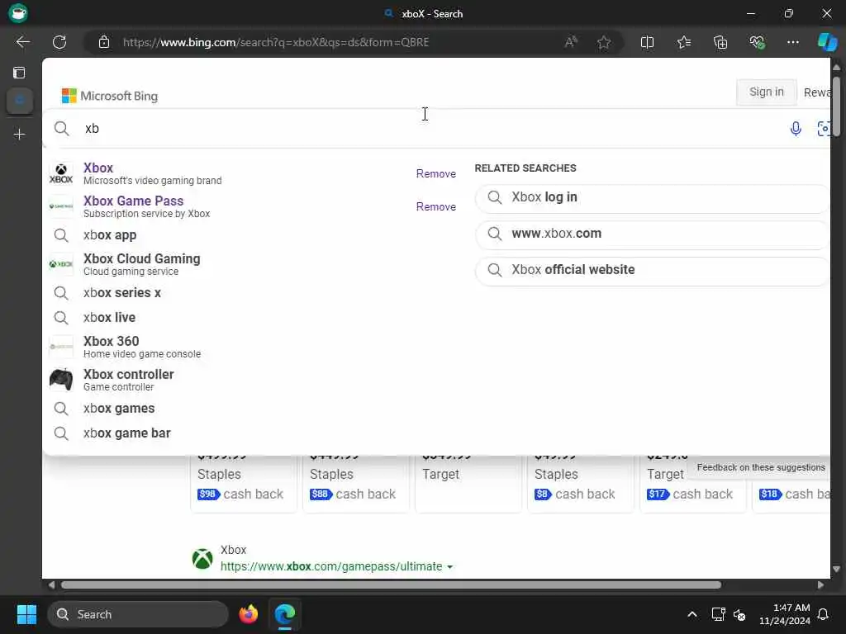Remove Xbox from search history

pyautogui.click(x=436, y=173)
